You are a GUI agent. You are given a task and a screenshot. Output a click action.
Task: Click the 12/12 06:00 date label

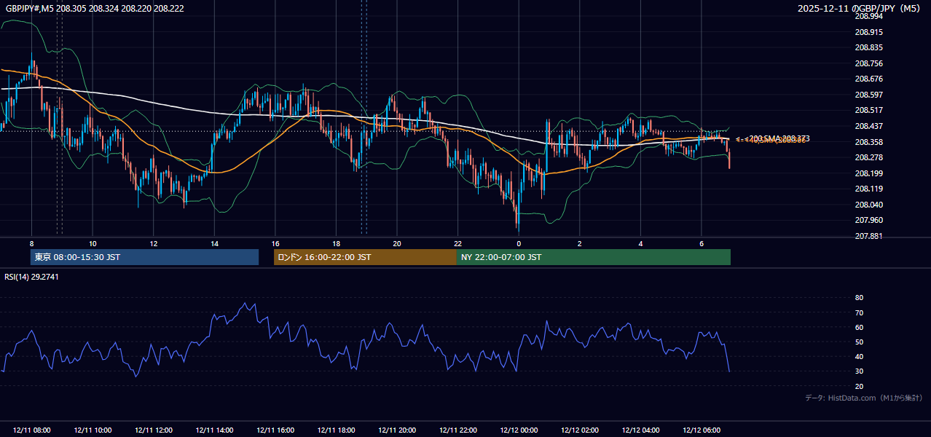[x=701, y=430]
